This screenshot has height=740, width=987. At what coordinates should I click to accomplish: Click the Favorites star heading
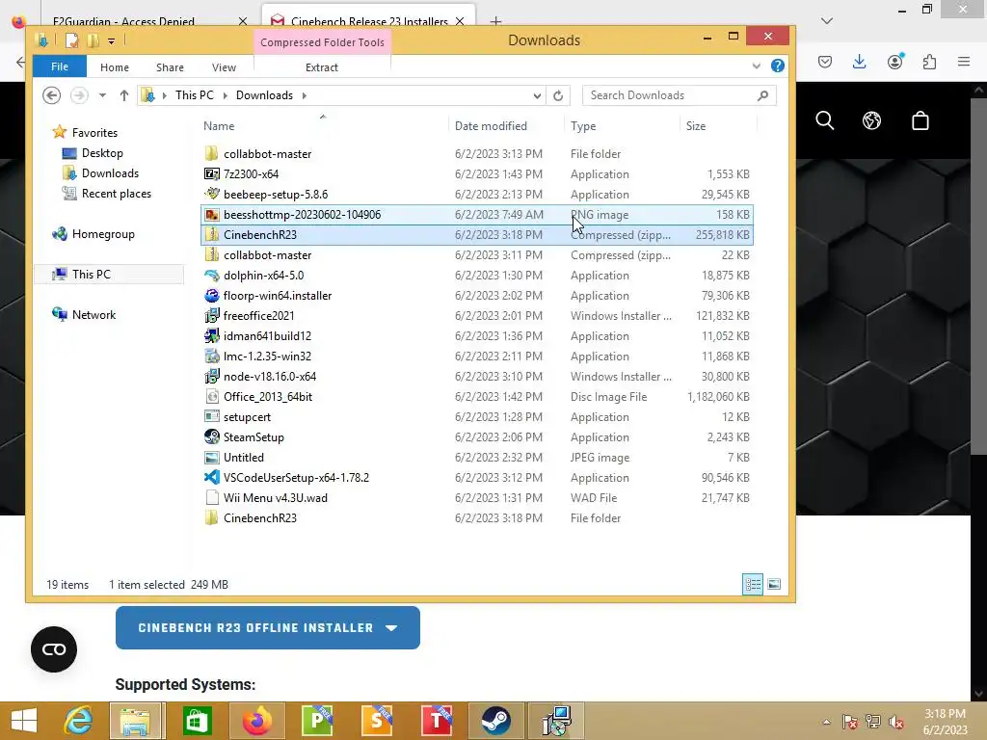pyautogui.click(x=85, y=132)
